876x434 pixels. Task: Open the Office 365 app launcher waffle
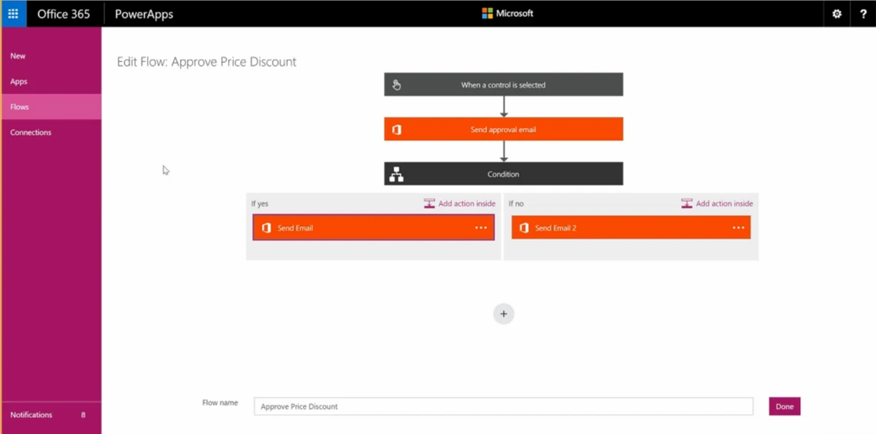[x=13, y=14]
